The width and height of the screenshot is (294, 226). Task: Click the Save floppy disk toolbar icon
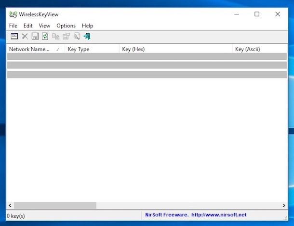[x=35, y=36]
